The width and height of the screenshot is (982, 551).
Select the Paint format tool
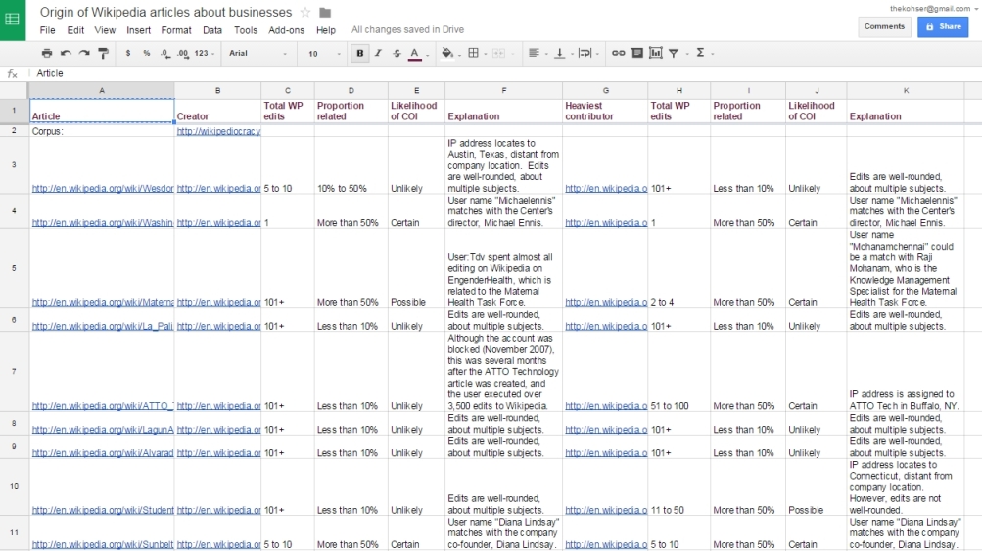coord(104,53)
